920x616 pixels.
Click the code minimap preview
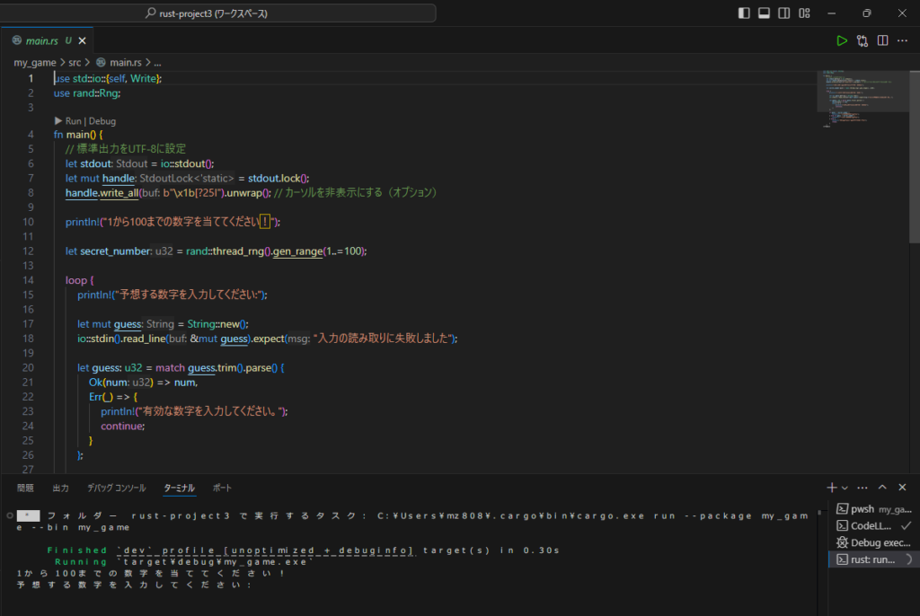pos(862,99)
